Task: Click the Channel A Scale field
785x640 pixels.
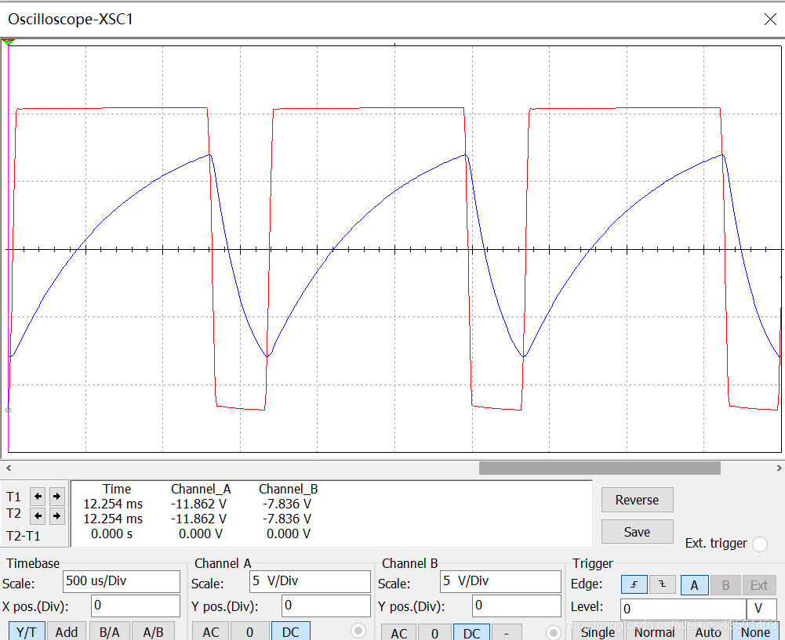Action: click(x=310, y=581)
